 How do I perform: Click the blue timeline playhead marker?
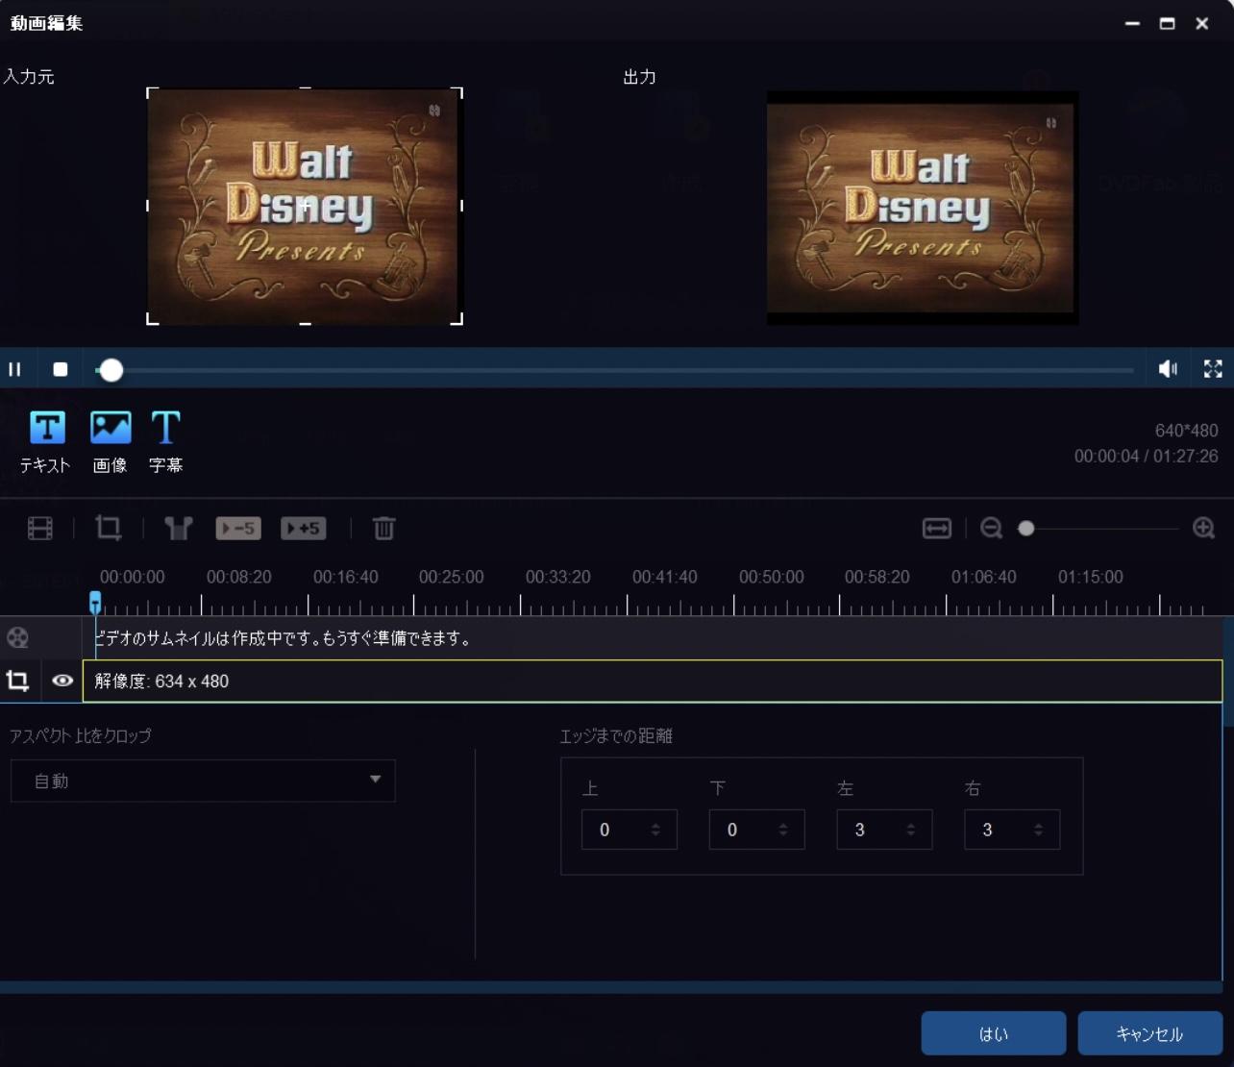[x=95, y=603]
